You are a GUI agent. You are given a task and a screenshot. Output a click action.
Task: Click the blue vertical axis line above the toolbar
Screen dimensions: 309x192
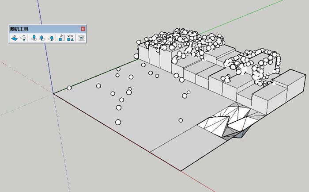coord(41,13)
